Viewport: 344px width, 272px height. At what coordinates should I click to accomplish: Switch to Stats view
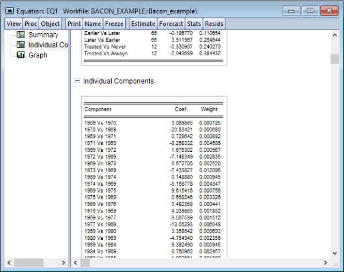point(194,24)
